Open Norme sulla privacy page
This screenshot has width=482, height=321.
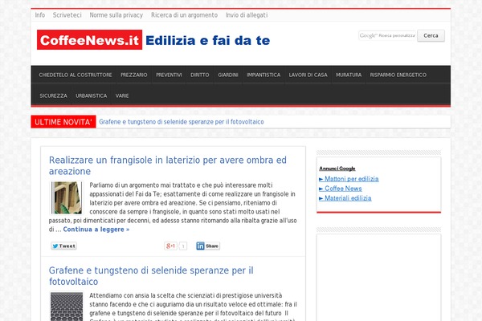[116, 15]
